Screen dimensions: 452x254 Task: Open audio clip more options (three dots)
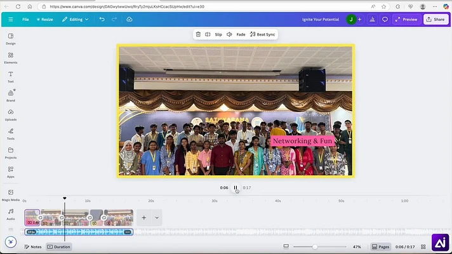coord(128,232)
